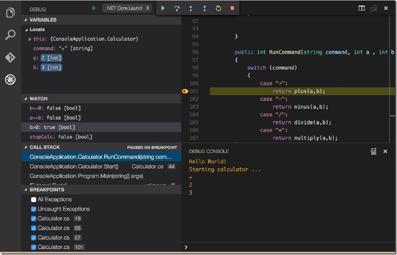The image size is (397, 255).
Task: Click the RunCommand method signature
Action: [314, 52]
